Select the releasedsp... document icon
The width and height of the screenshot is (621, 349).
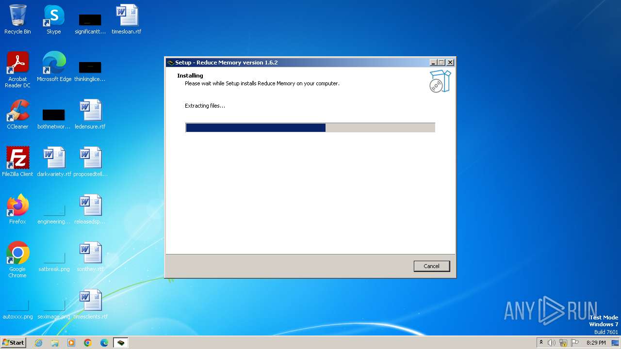click(x=90, y=209)
